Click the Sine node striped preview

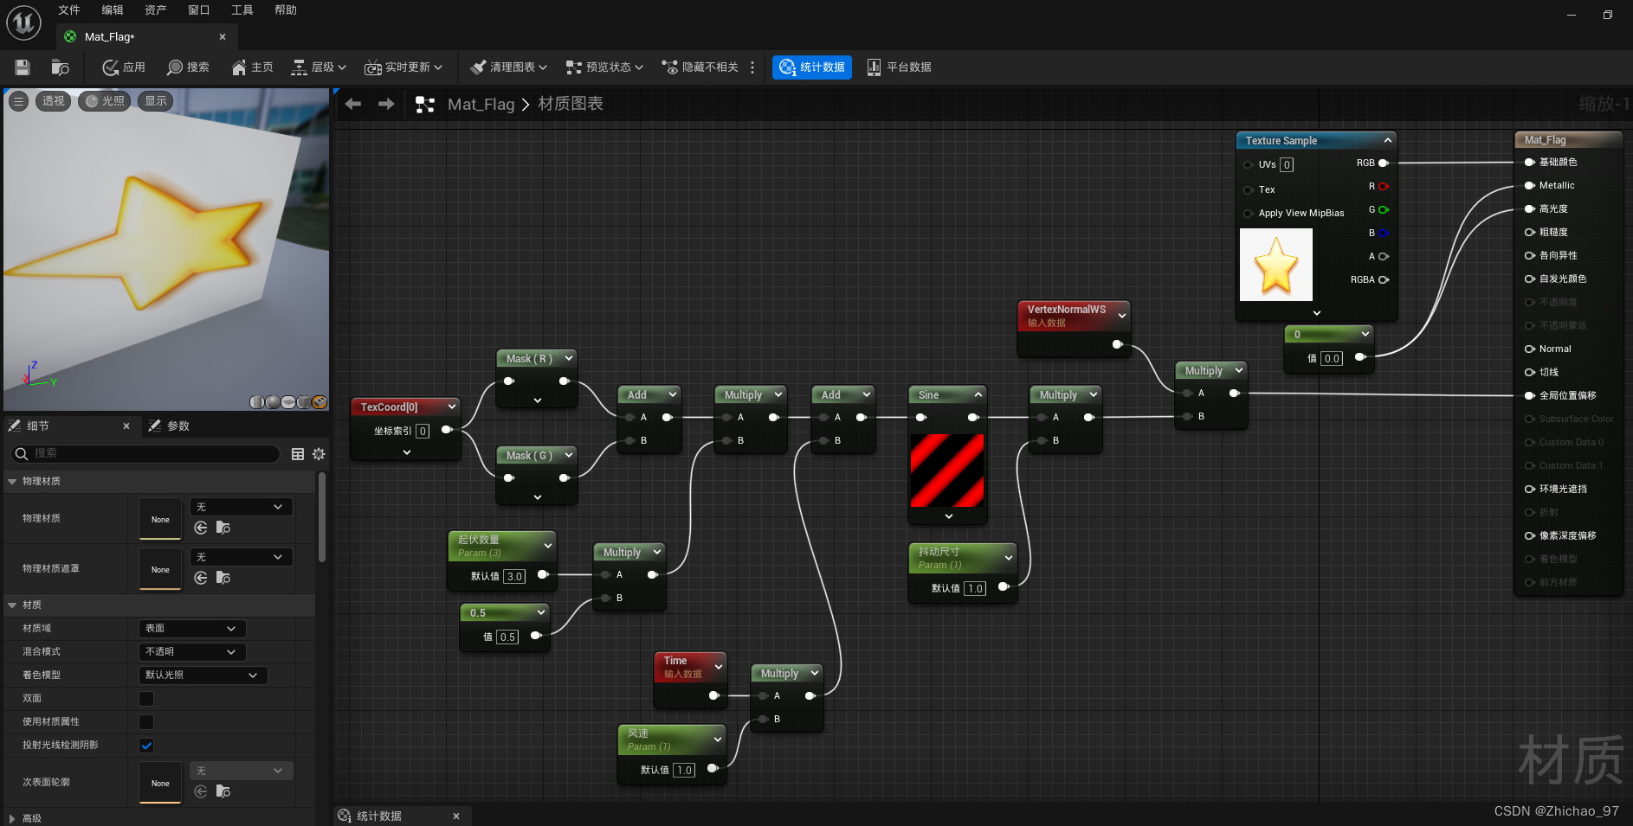point(947,471)
